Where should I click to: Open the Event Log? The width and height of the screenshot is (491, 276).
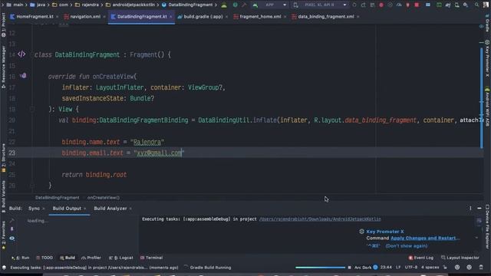[421, 258]
